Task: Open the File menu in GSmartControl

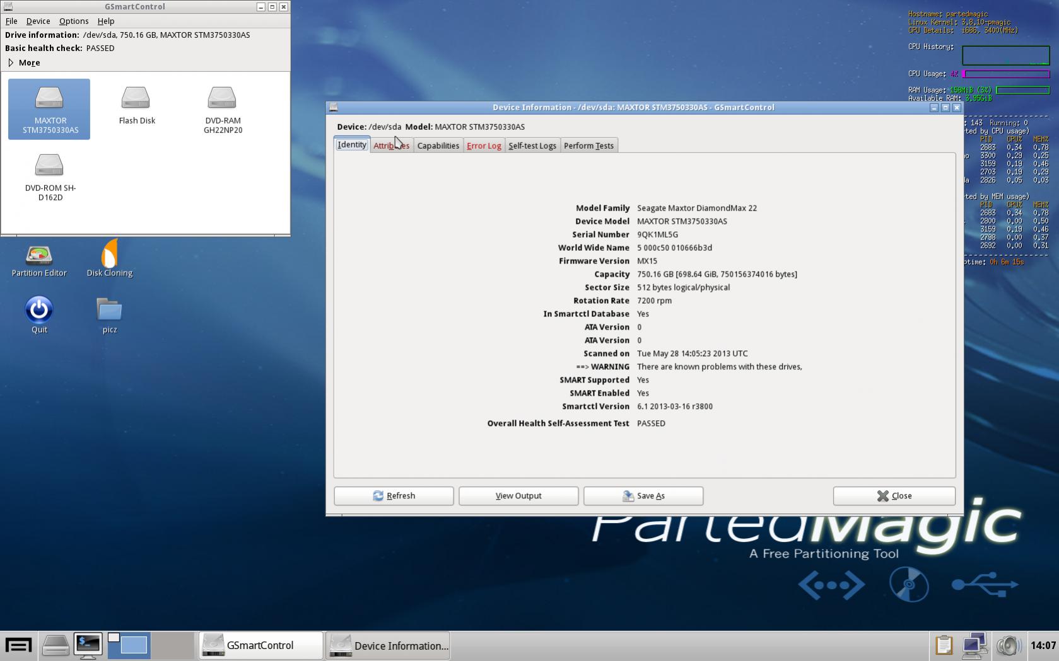Action: coord(11,21)
